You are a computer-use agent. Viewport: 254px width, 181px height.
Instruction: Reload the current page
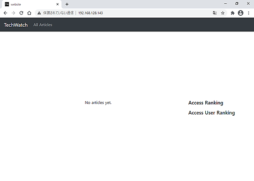[21, 13]
